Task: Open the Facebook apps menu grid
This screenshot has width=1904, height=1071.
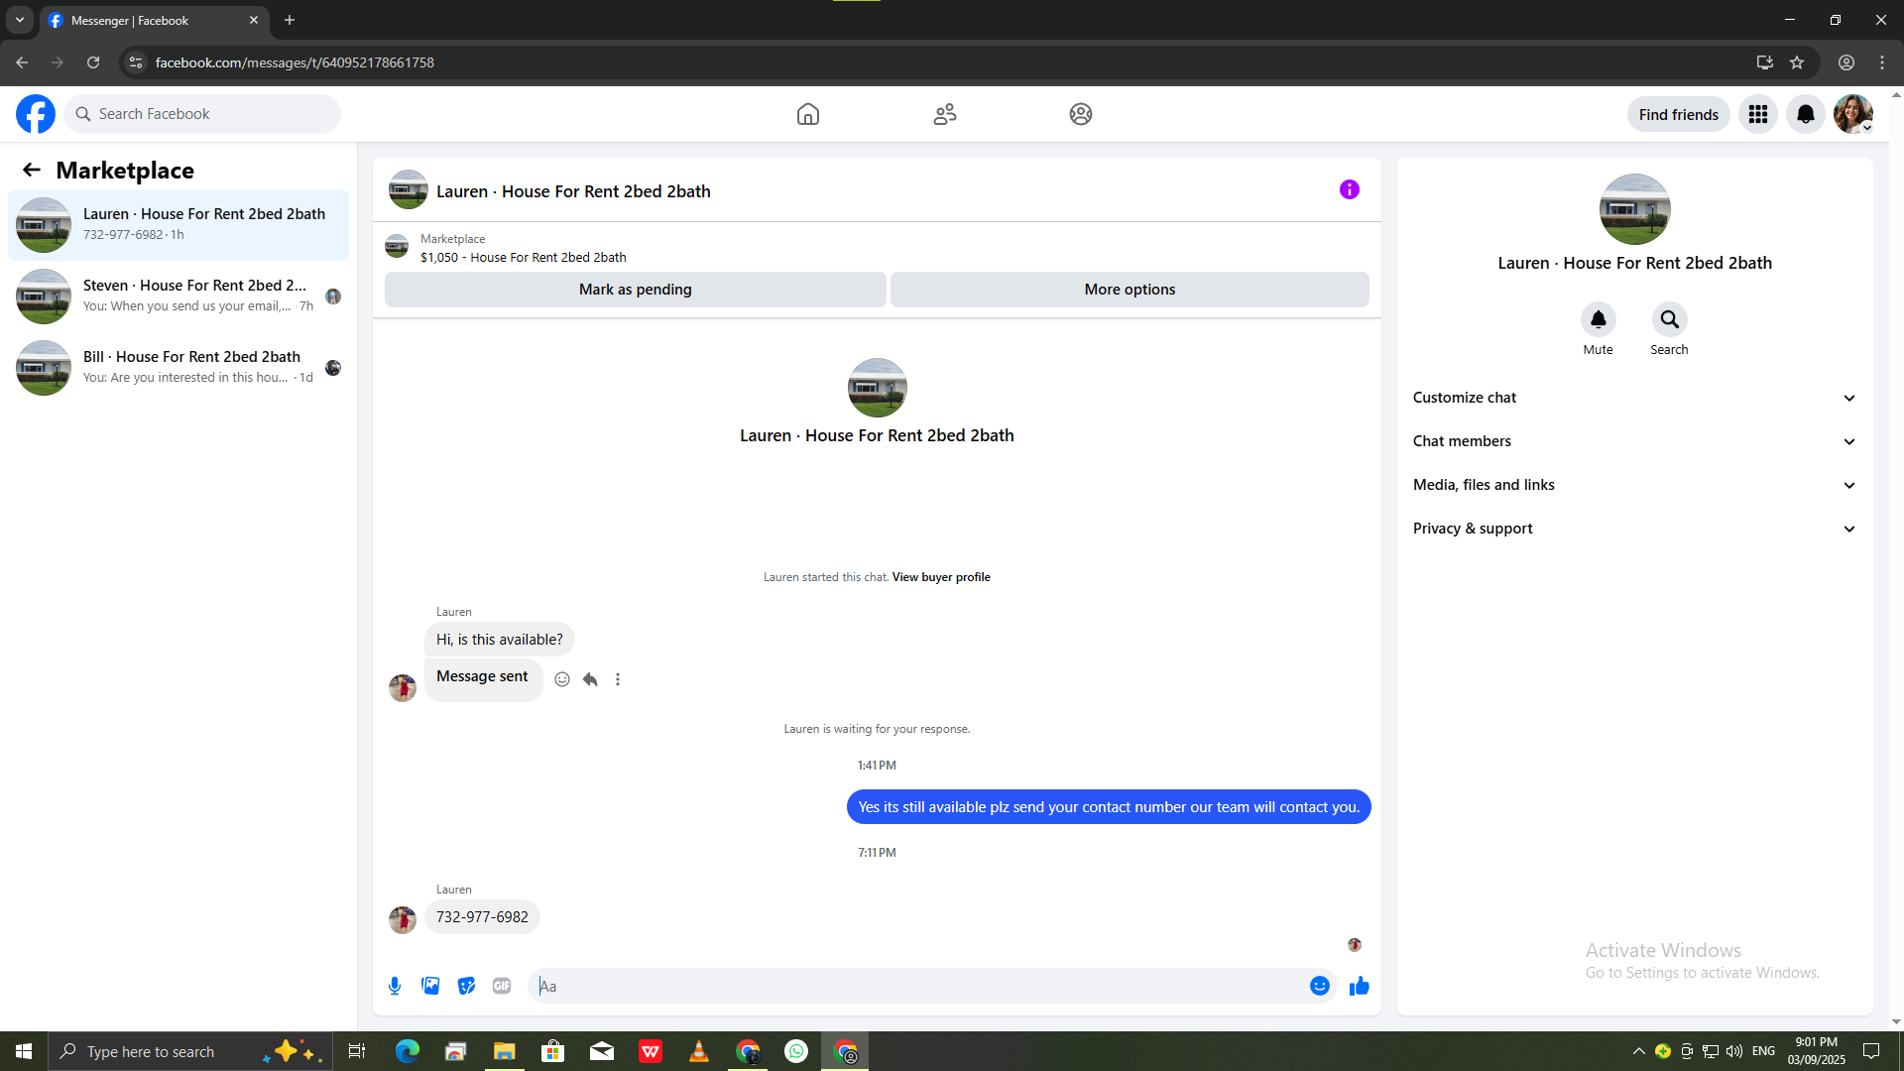Action: (1758, 114)
